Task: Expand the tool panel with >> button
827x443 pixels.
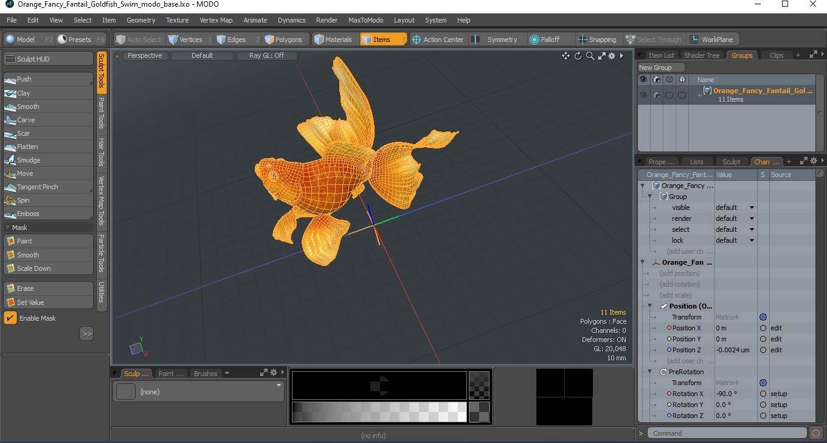Action: click(x=86, y=333)
